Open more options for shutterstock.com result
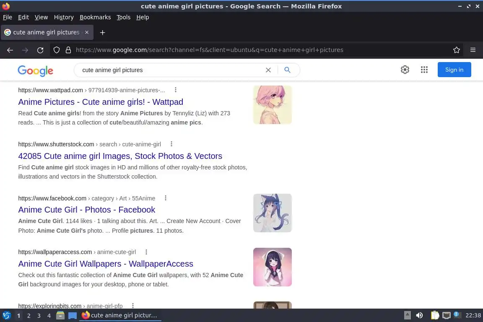 point(171,144)
